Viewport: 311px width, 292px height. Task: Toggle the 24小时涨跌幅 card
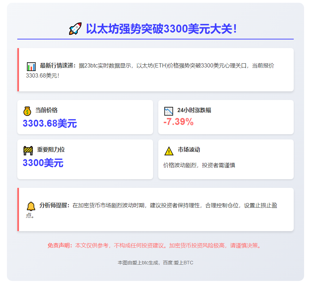(x=226, y=117)
